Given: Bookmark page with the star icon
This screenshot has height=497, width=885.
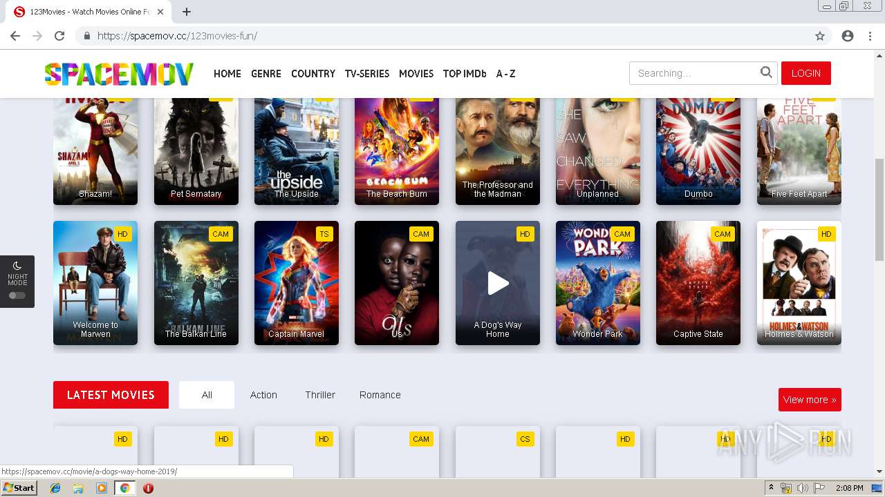Looking at the screenshot, I should tap(820, 36).
